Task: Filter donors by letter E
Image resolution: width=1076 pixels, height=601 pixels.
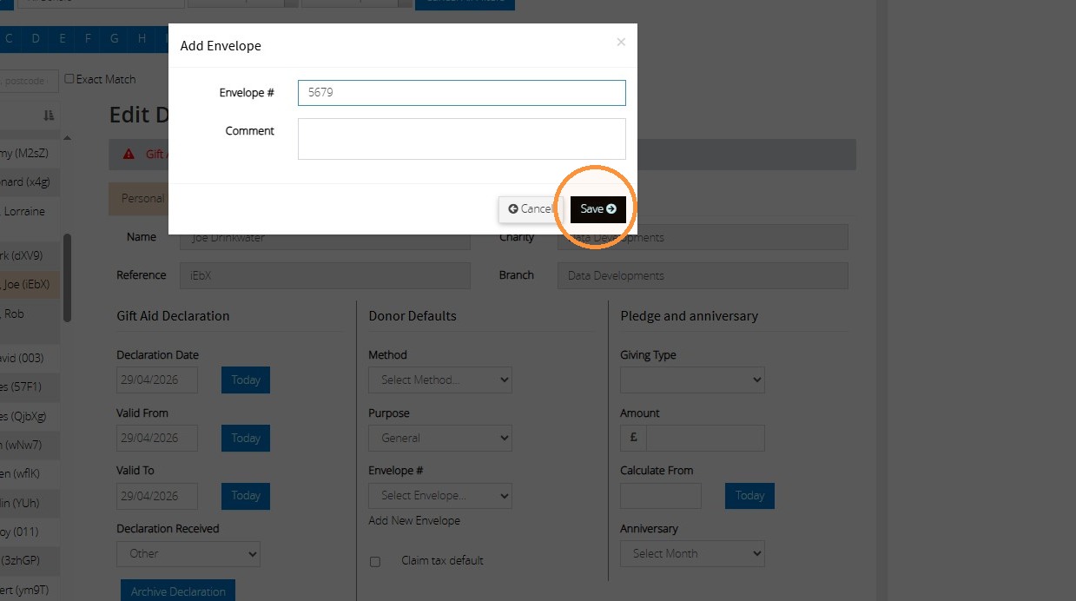Action: point(63,38)
